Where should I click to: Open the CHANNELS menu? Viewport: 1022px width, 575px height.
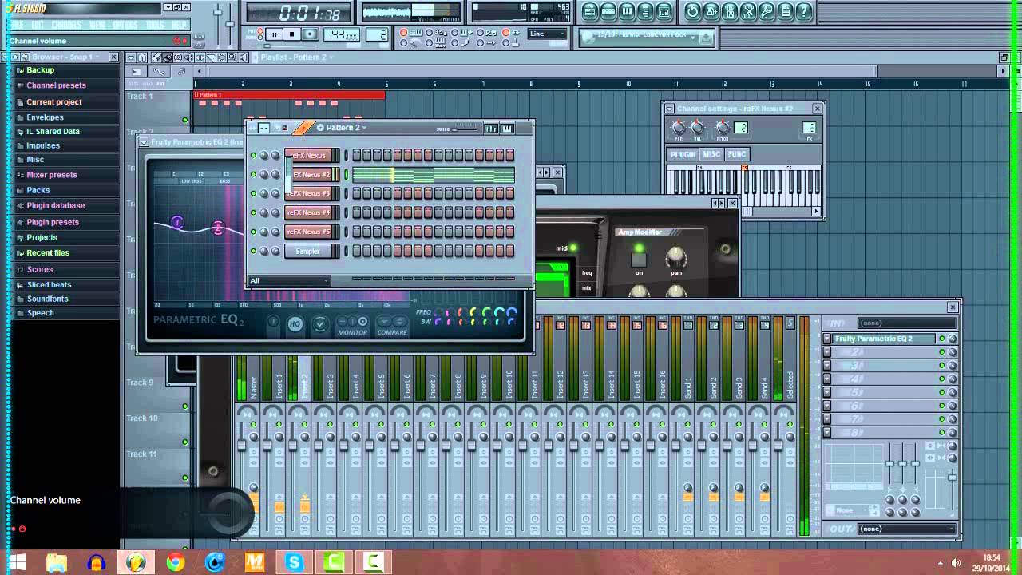point(67,25)
